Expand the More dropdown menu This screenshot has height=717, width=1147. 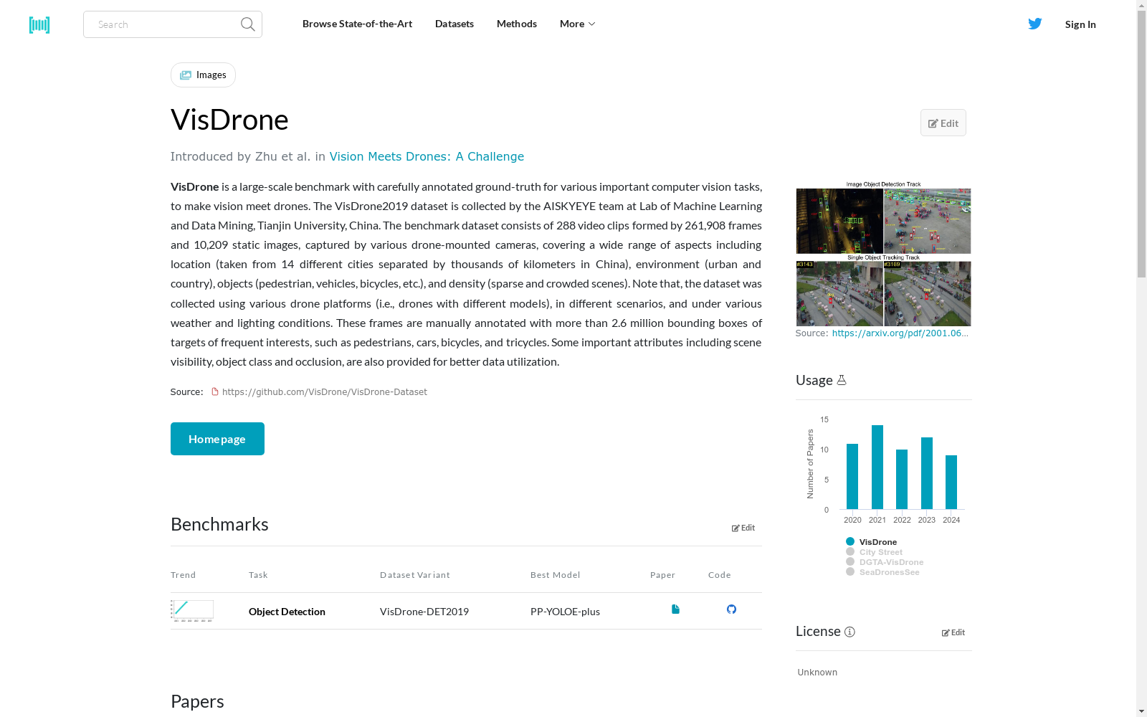point(578,24)
